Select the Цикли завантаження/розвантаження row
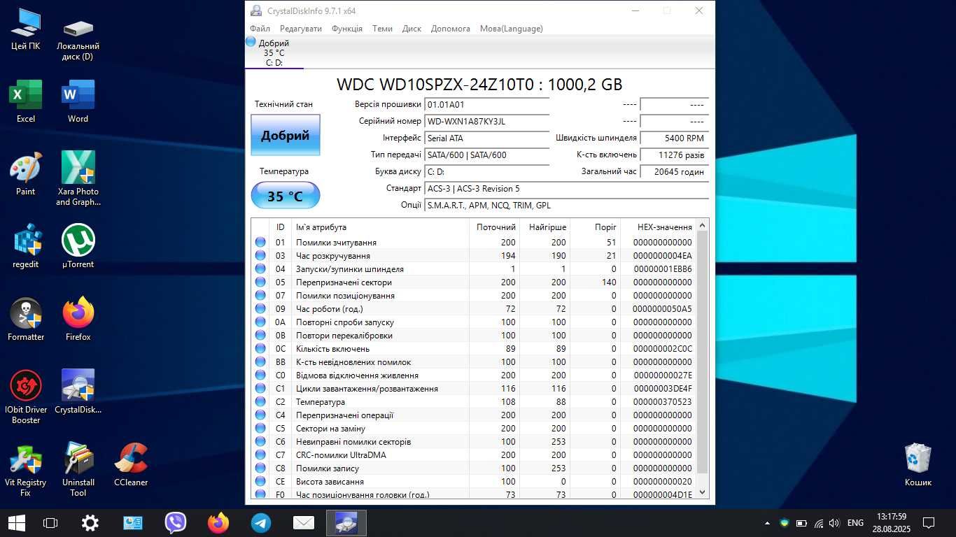956x537 pixels. point(474,389)
